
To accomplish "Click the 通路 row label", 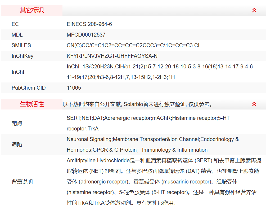I will pos(17,144).
